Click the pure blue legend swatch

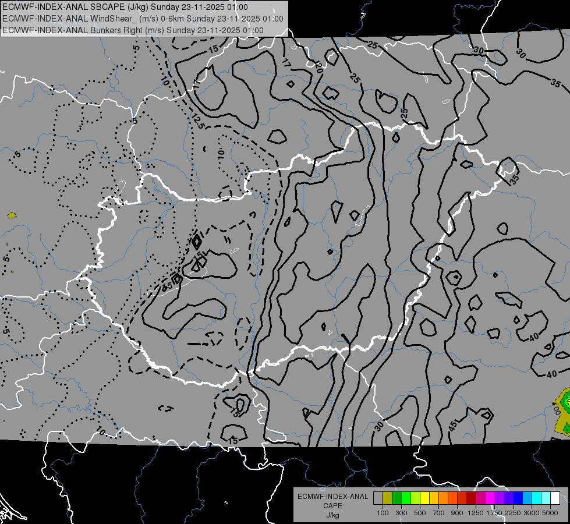tap(518, 498)
